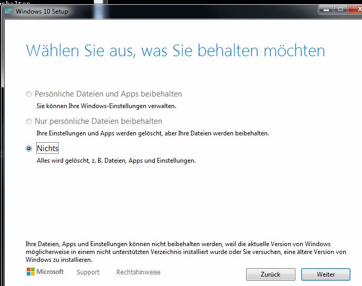
Task: Click the maximize button in title bar
Action: coord(340,9)
